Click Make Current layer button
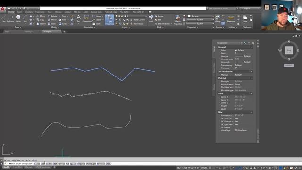Viewport: 302px width, 170px height. pyautogui.click(x=137, y=20)
